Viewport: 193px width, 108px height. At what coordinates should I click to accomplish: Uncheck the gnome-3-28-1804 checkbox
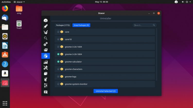[x=58, y=54]
